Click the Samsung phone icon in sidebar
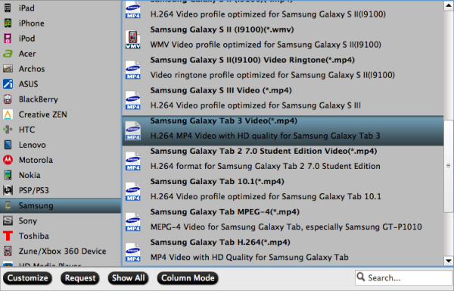Image resolution: width=454 pixels, height=291 pixels. pos(8,205)
